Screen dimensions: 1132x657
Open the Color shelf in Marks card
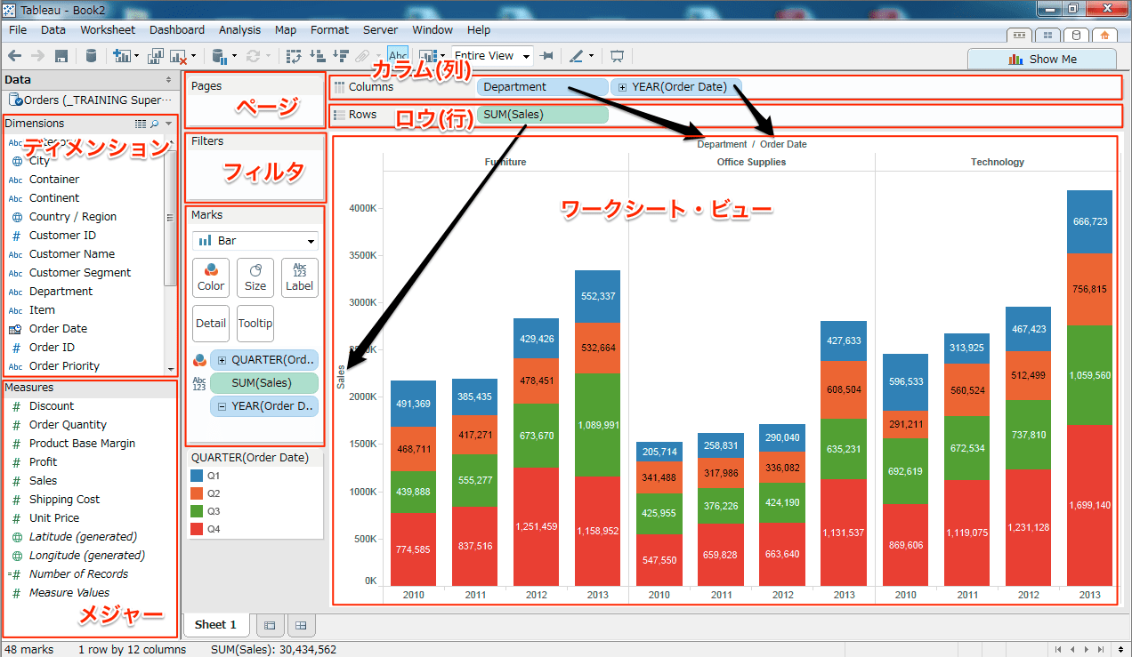pyautogui.click(x=211, y=277)
